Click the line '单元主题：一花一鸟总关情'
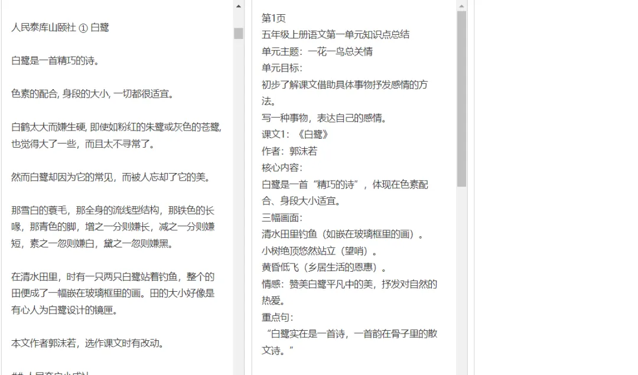Image resolution: width=638 pixels, height=375 pixels. pyautogui.click(x=317, y=51)
